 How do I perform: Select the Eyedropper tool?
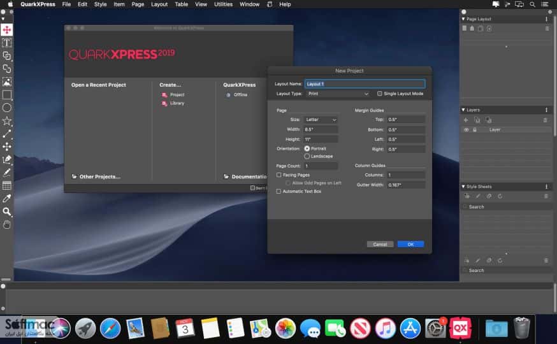(7, 199)
